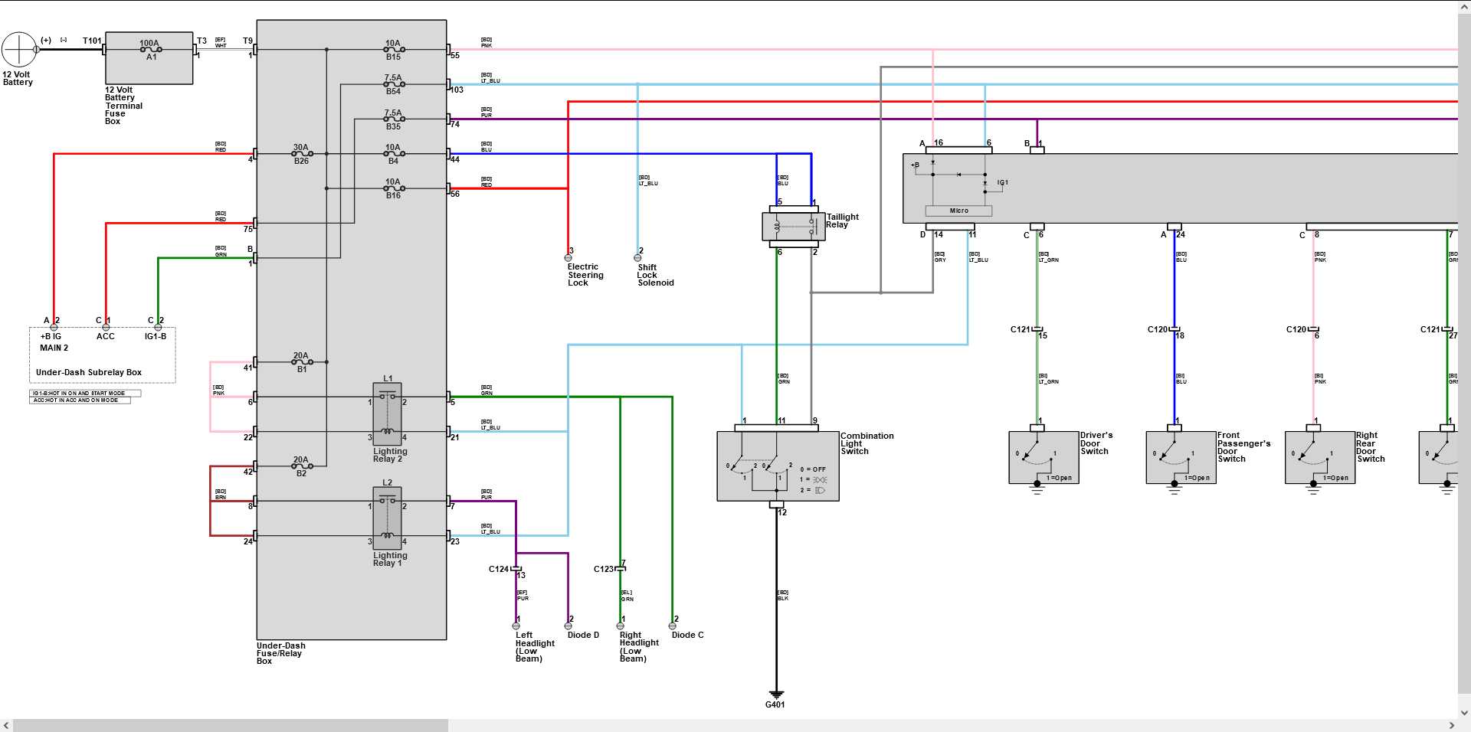Click the Front Passenger's Door Switch symbol
Screen dimensions: 1471x732
[1181, 458]
